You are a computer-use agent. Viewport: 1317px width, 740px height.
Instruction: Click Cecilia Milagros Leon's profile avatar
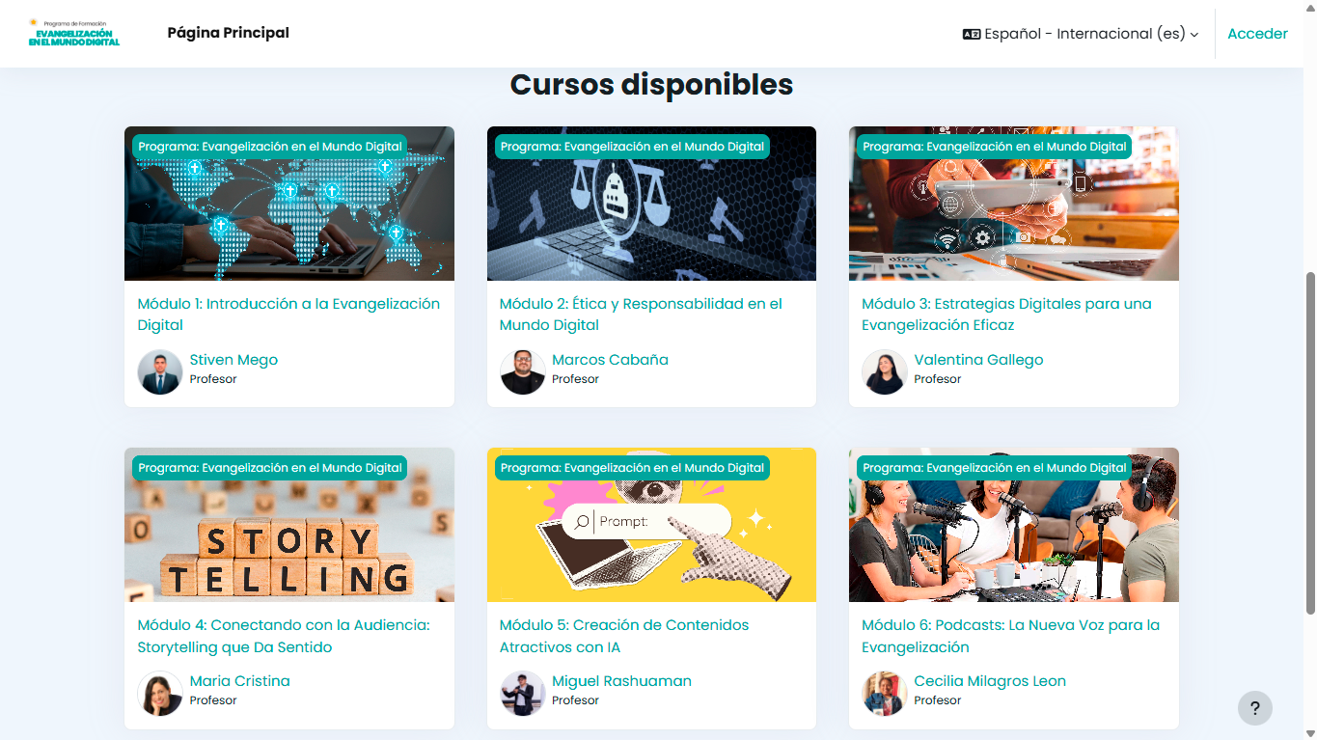884,693
